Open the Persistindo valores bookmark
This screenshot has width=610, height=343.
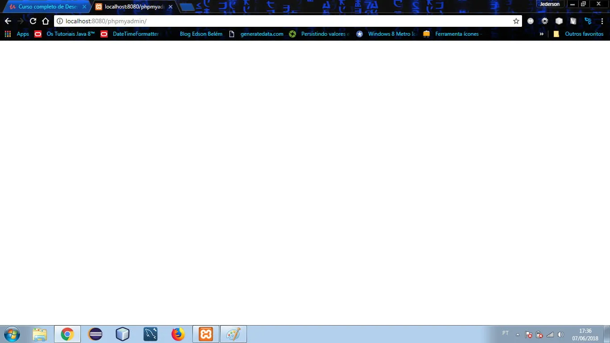pyautogui.click(x=319, y=34)
